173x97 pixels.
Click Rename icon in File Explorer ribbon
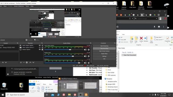pyautogui.click(x=146, y=39)
